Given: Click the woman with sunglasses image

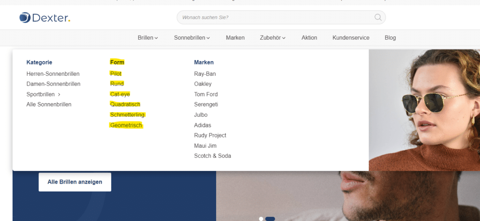Looking at the screenshot, I should (424, 110).
